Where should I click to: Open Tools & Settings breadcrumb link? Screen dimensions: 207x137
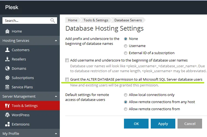(x=96, y=20)
